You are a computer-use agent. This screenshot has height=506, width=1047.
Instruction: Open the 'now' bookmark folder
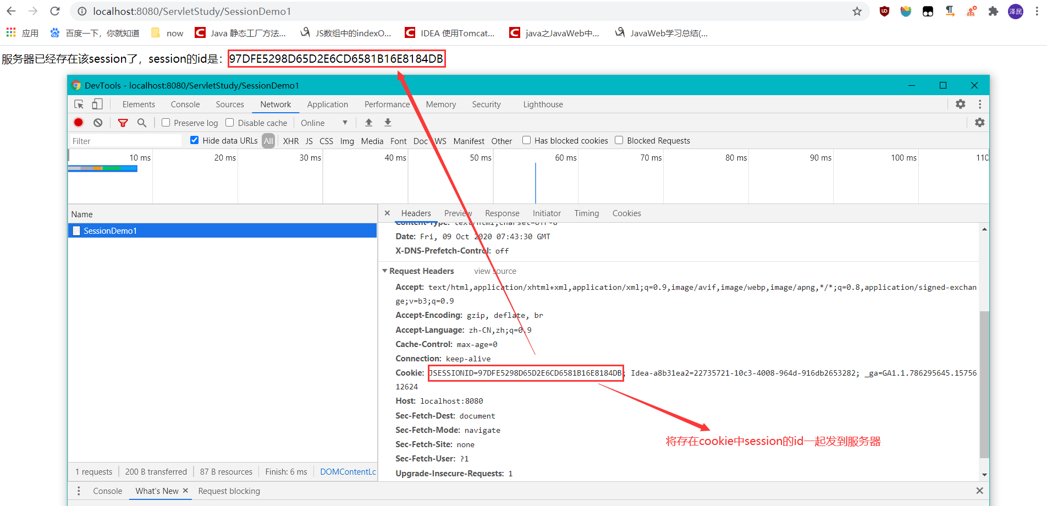point(167,33)
